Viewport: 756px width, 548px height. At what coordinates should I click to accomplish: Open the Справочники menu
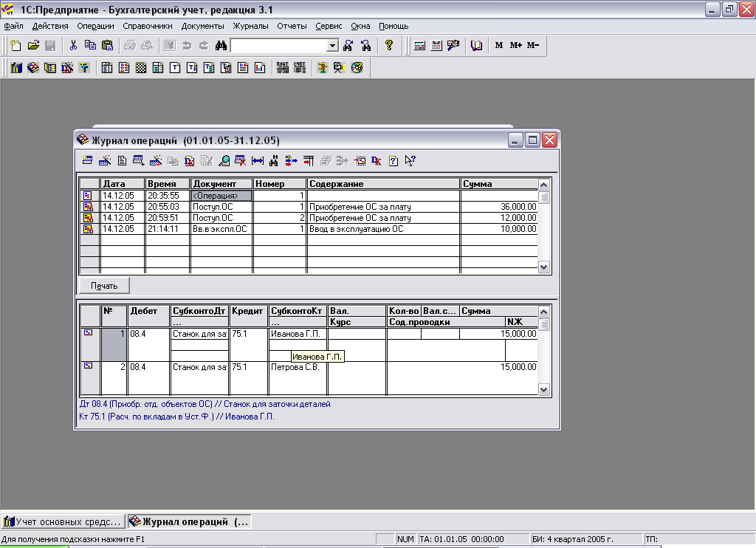coord(148,26)
